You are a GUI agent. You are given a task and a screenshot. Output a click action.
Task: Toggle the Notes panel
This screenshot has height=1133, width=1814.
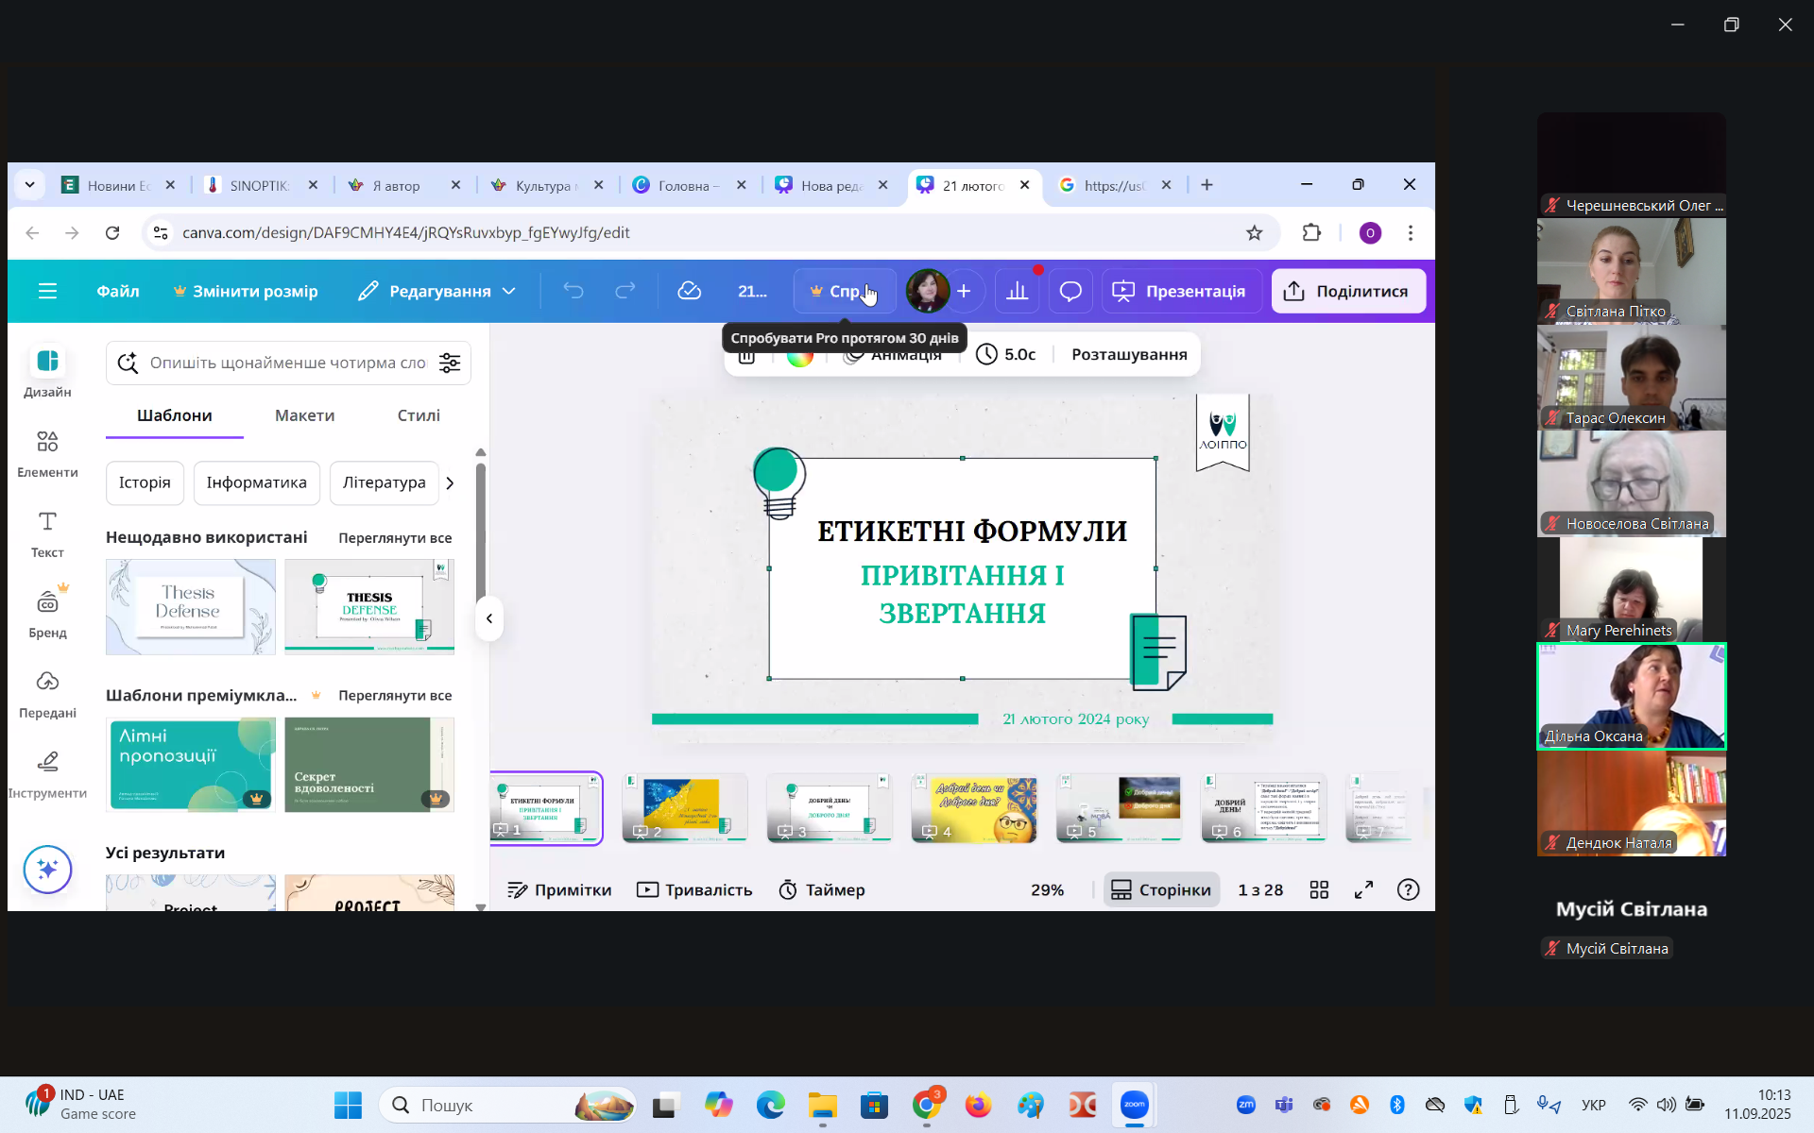(559, 889)
